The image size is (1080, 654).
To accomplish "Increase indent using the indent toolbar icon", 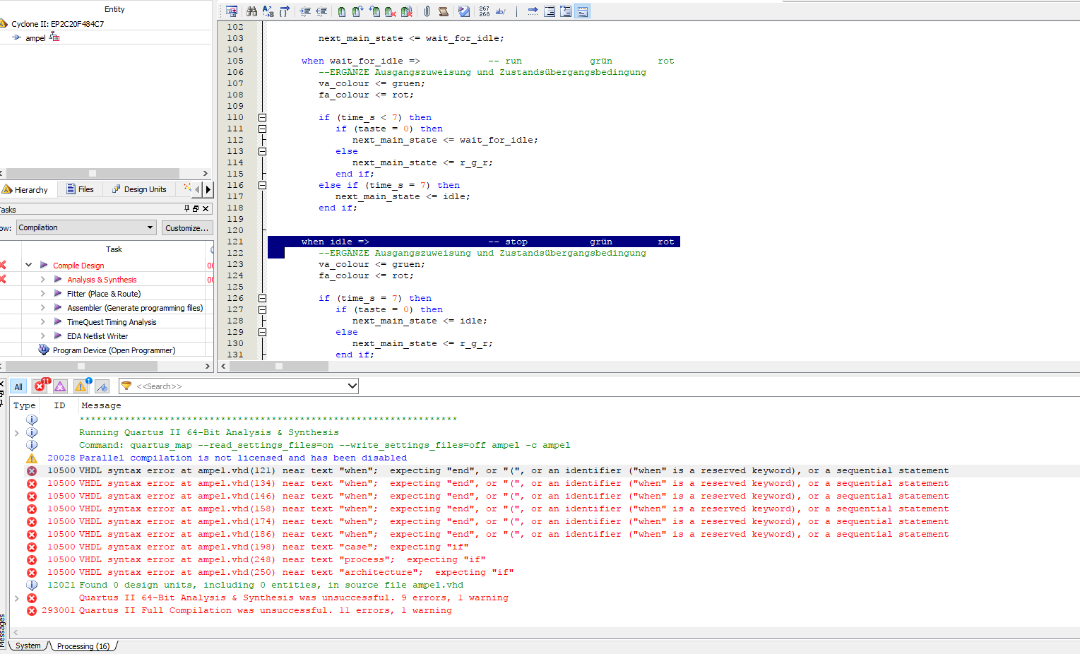I will tap(305, 11).
